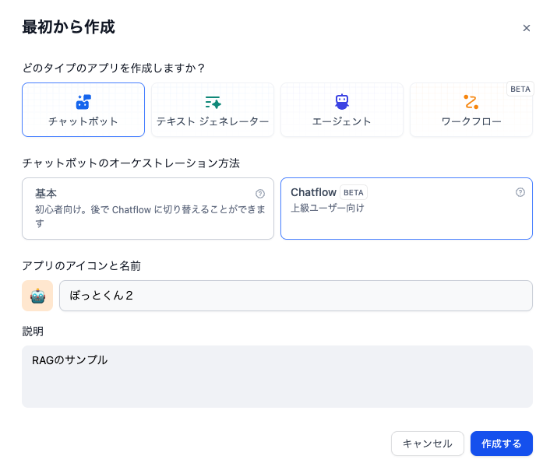Focus the app name field ぼっとくん２

[296, 296]
